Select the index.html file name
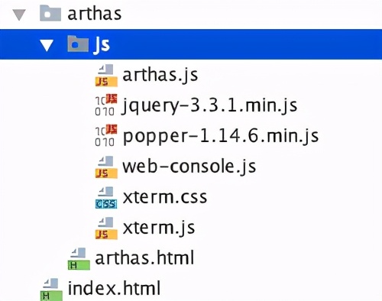Viewport: 382px width, 301px height. (x=114, y=288)
